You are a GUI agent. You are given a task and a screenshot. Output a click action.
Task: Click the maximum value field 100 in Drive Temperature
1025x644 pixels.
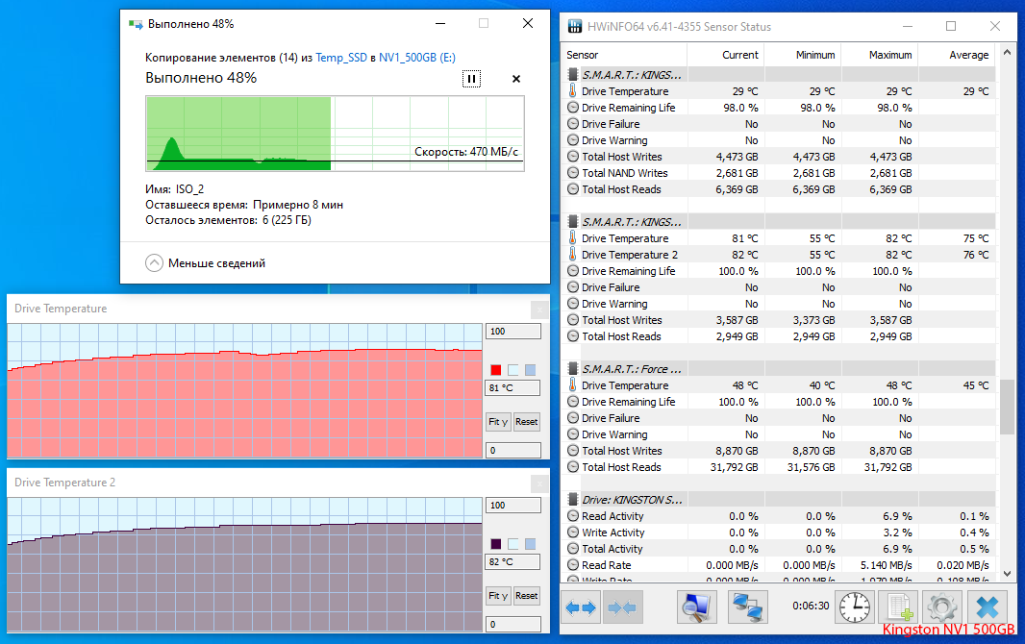click(513, 332)
